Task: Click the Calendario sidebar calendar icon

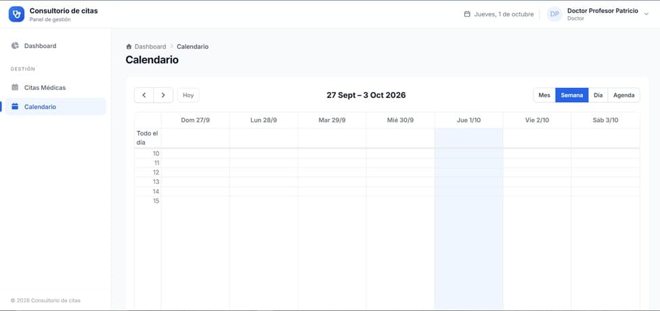Action: (15, 107)
